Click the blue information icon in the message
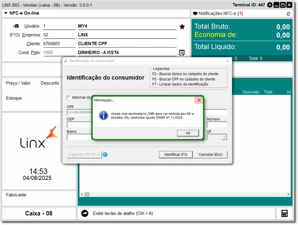The image size is (298, 225). 104,115
